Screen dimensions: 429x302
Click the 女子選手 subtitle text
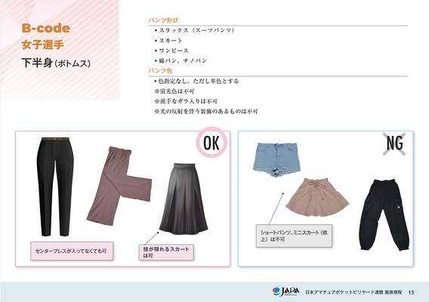click(x=43, y=45)
